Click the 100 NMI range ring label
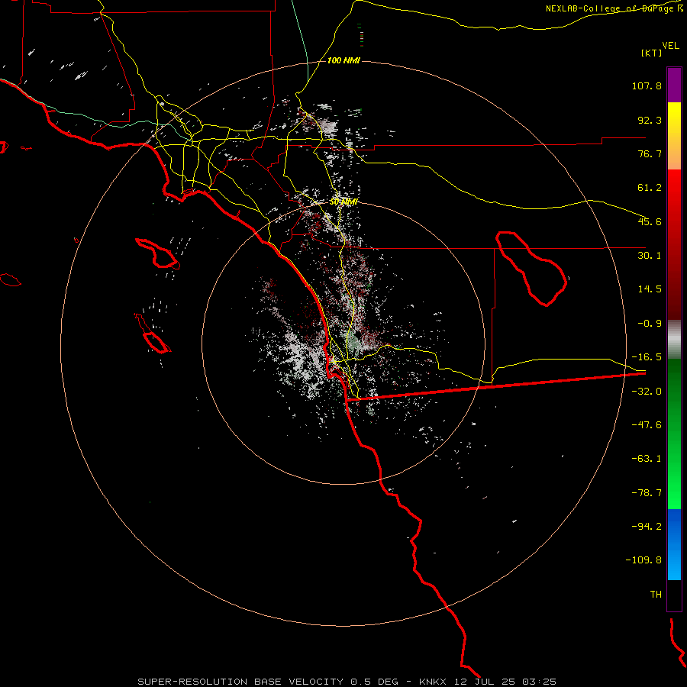This screenshot has height=687, width=687. [x=343, y=60]
